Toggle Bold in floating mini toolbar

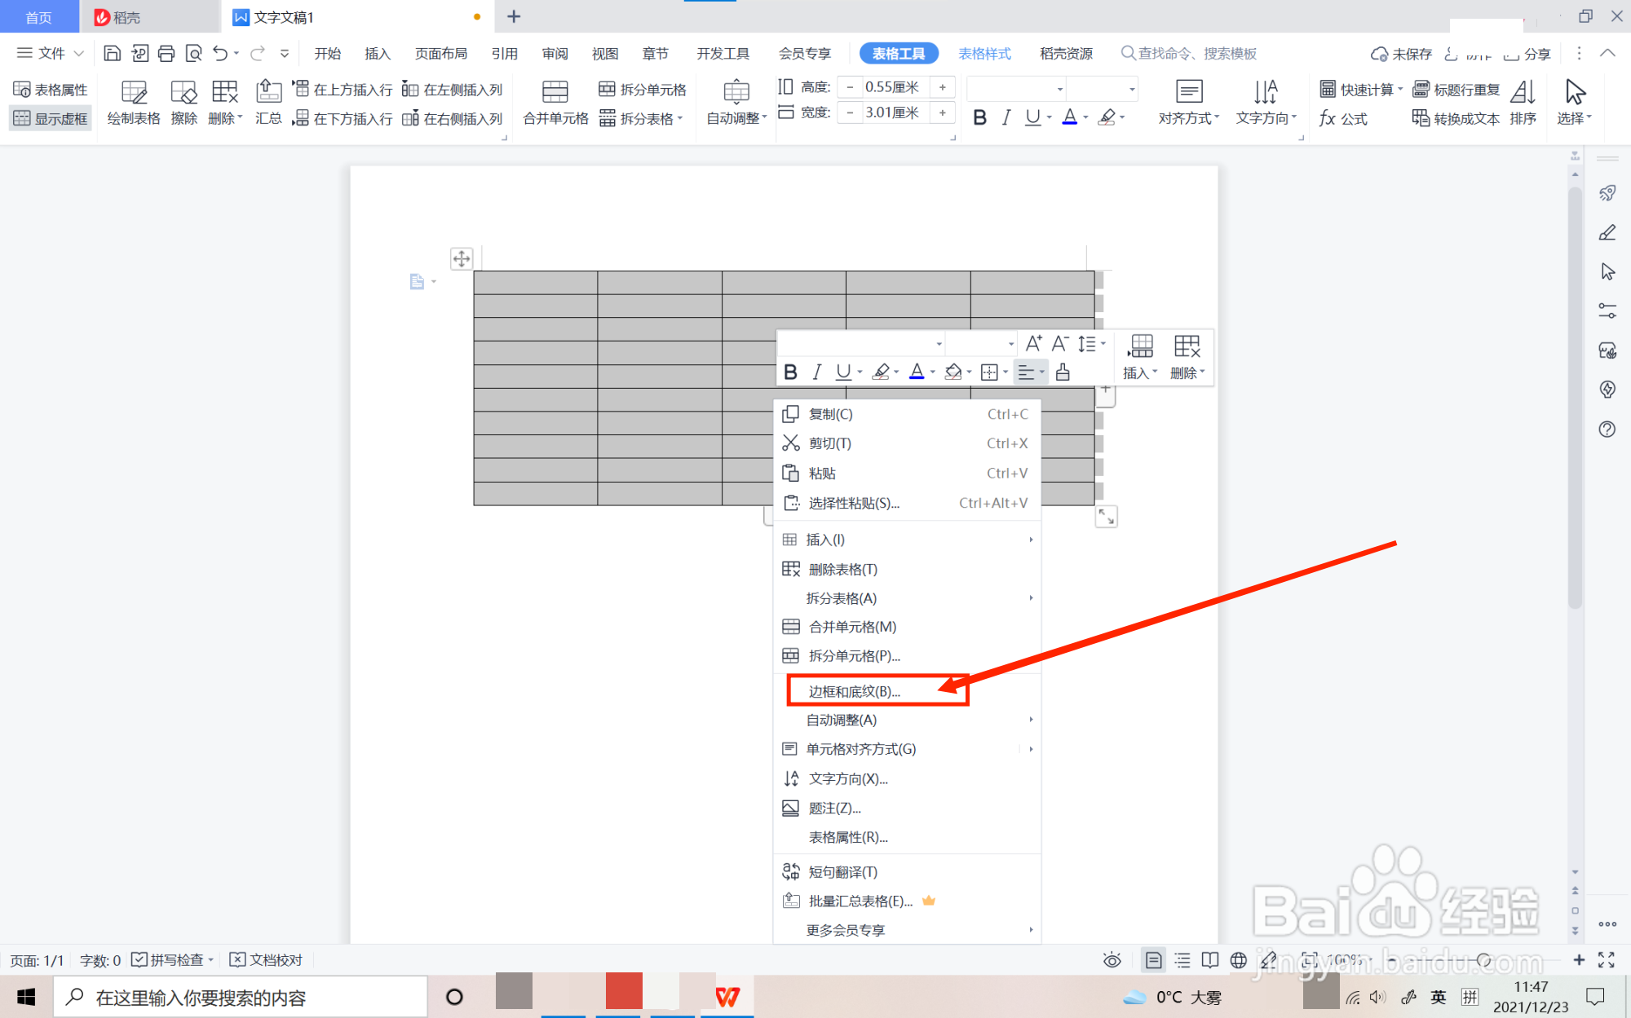pos(790,372)
